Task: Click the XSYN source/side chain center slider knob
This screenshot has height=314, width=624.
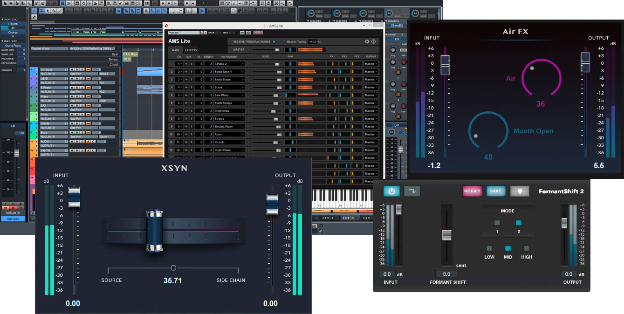Action: pyautogui.click(x=154, y=230)
